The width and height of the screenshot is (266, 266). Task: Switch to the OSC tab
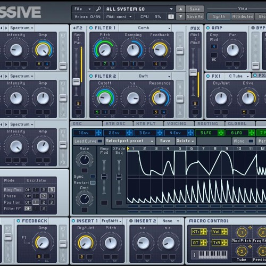[86, 123]
